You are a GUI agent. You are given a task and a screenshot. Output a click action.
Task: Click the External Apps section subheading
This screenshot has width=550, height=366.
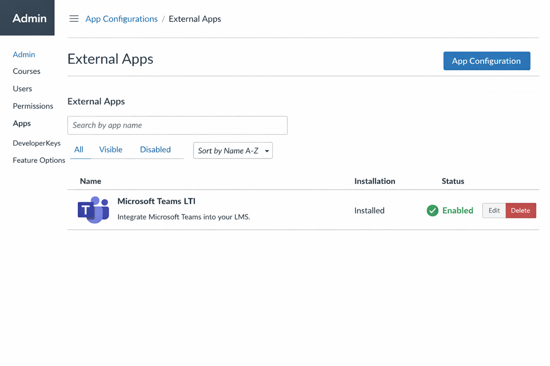click(x=96, y=102)
